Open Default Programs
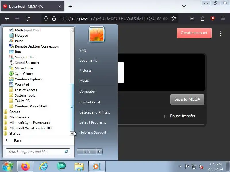 (93, 122)
